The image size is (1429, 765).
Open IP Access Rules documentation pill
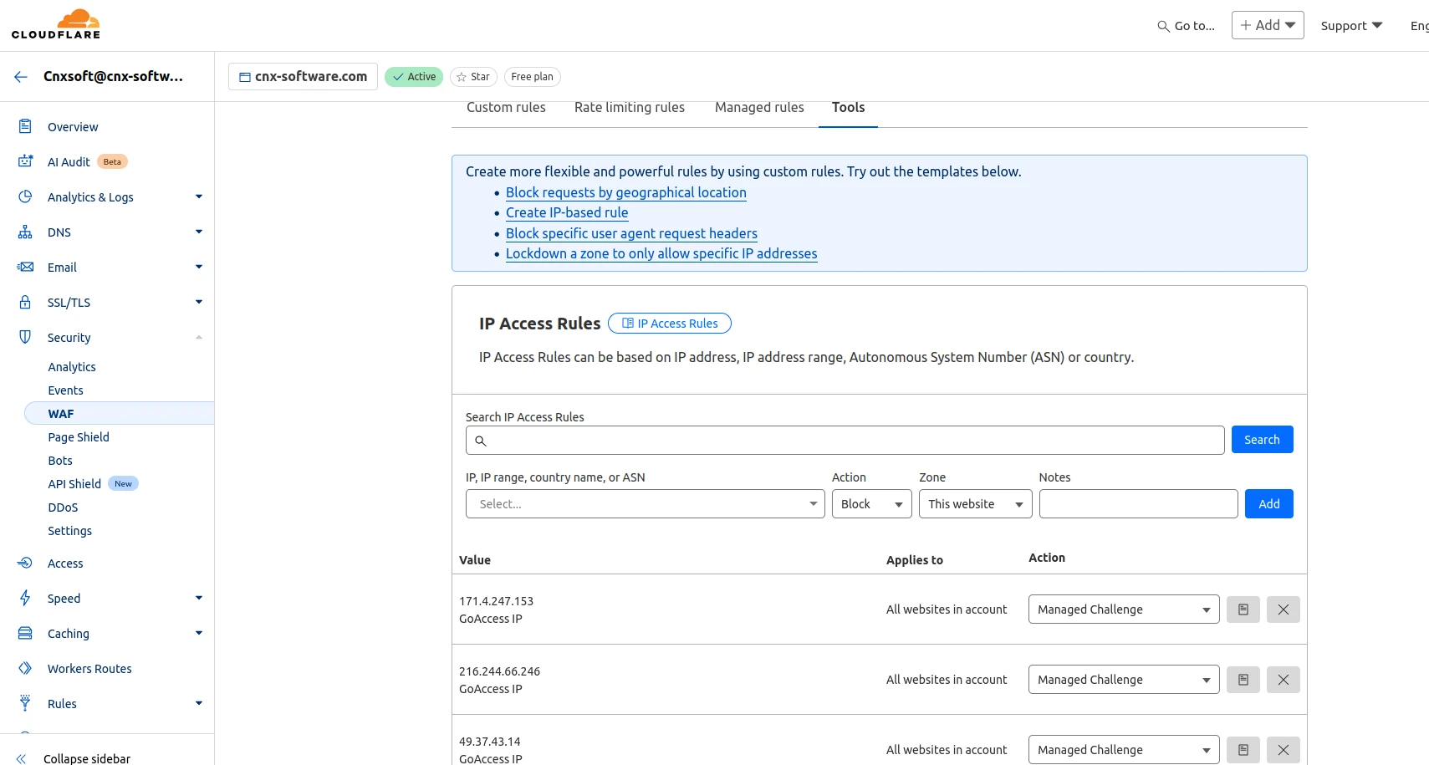point(670,324)
